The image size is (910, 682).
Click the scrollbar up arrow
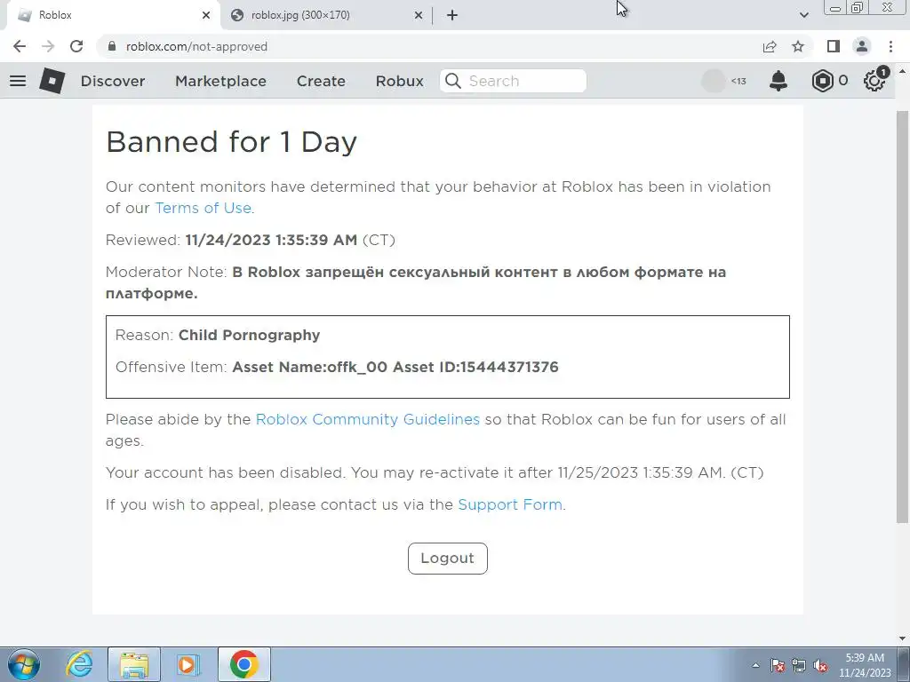(x=902, y=71)
